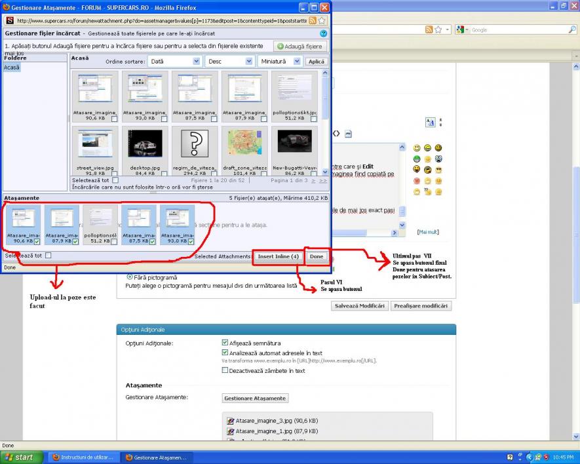The height and width of the screenshot is (464, 580).
Task: Open the Dată sort order dropdown
Action: point(173,61)
